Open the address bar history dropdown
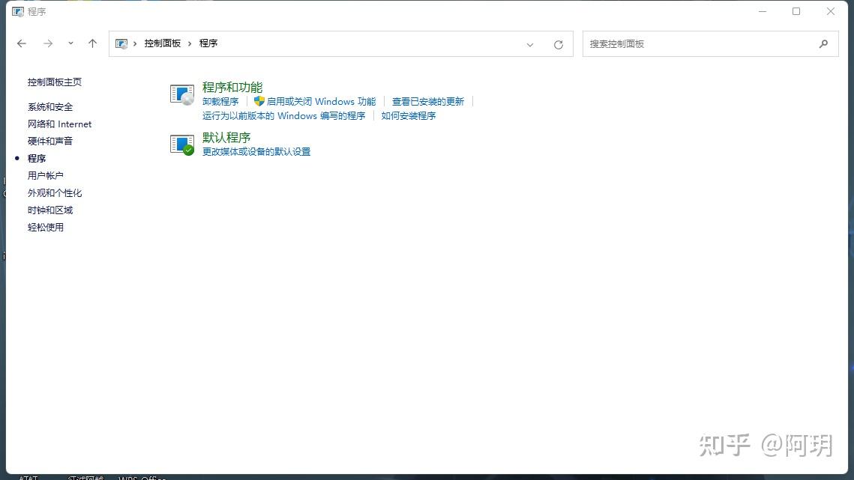The height and width of the screenshot is (480, 854). coord(530,45)
